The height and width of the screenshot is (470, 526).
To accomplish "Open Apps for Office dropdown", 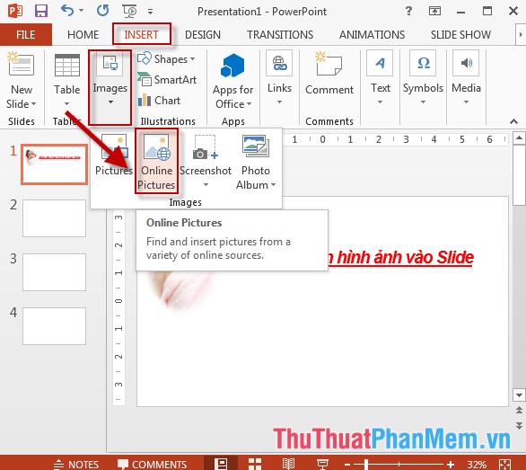I will (x=232, y=81).
